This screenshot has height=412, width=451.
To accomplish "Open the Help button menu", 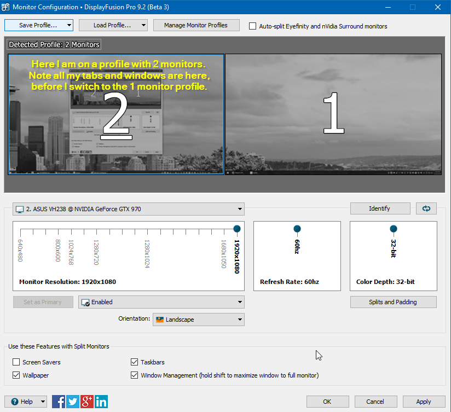I will [26, 402].
